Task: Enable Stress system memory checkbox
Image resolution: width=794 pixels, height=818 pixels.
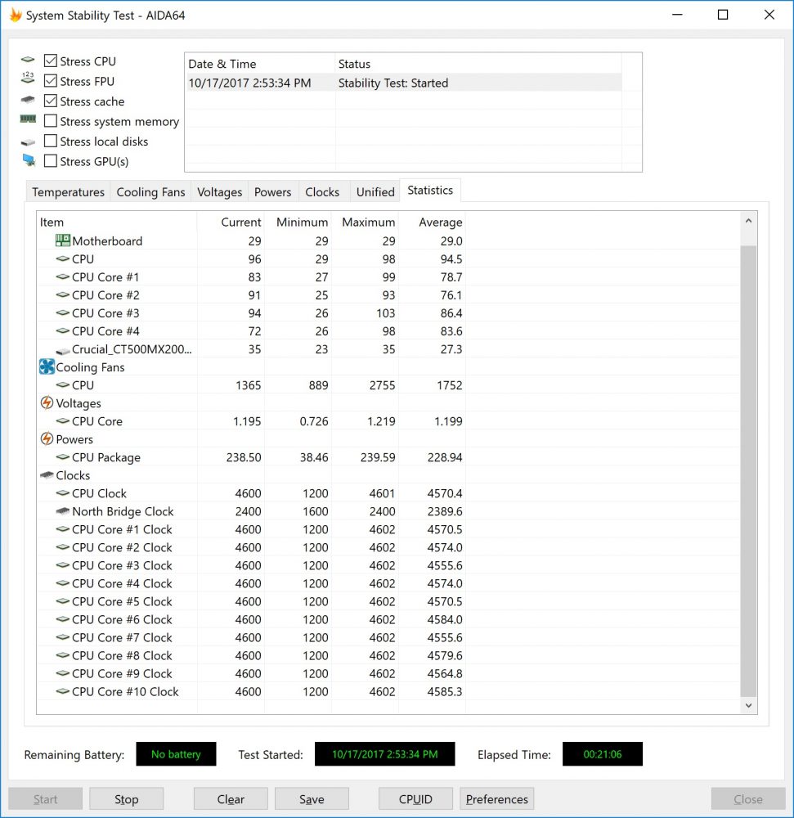Action: tap(51, 121)
